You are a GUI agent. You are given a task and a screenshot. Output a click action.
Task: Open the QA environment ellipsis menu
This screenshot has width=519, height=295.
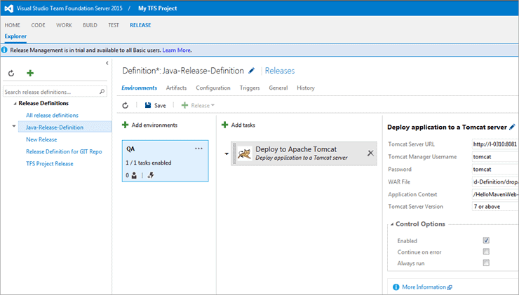point(198,149)
